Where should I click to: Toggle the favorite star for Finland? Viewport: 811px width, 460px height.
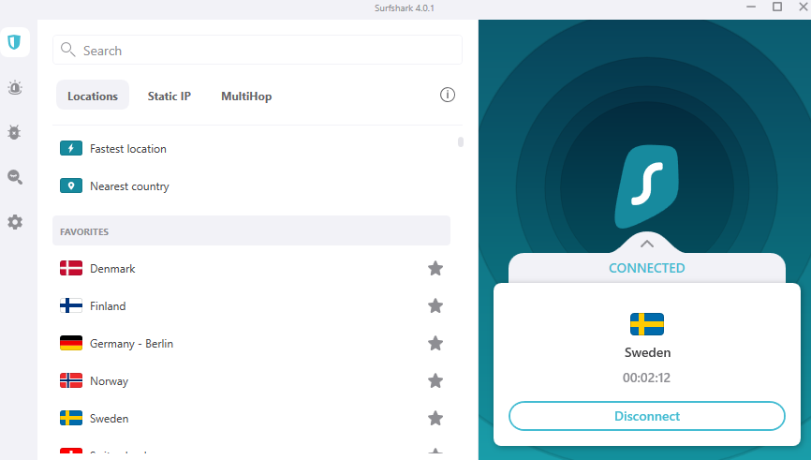coord(435,305)
